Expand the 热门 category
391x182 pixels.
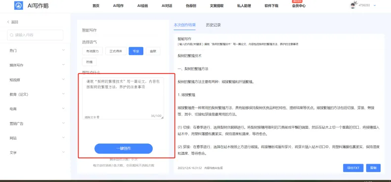point(36,50)
